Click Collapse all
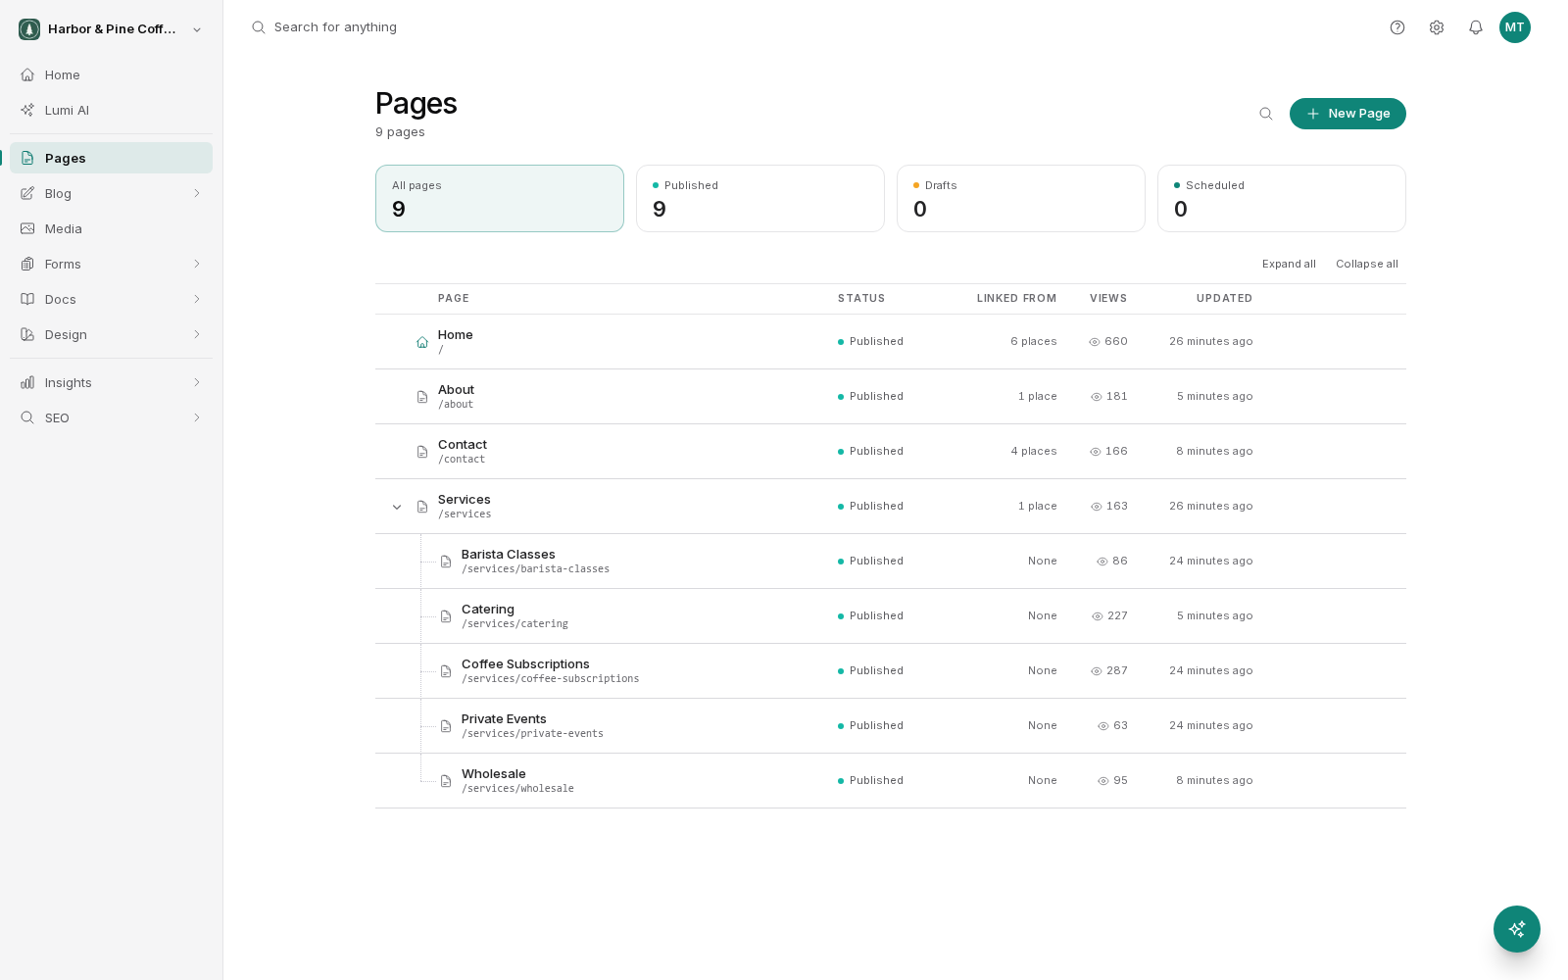 coord(1367,264)
